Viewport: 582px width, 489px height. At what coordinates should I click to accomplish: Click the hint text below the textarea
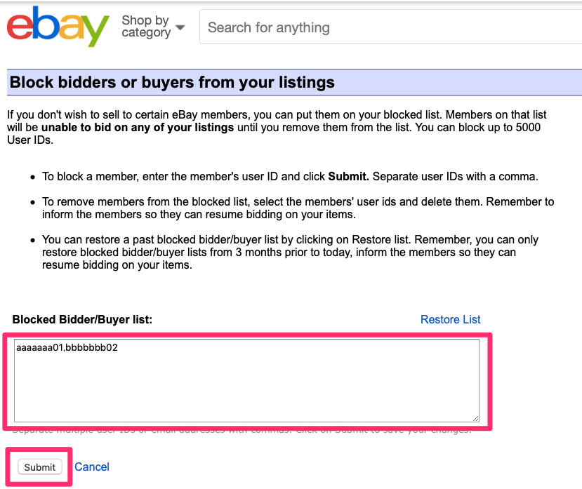click(242, 430)
